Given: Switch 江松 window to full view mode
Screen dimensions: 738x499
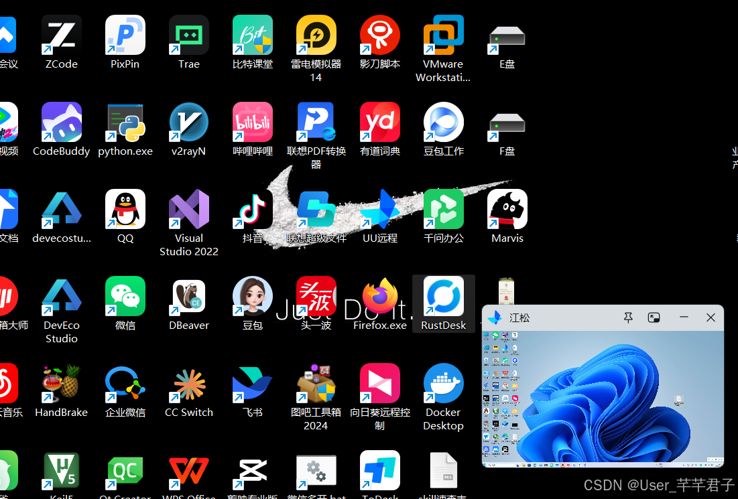Looking at the screenshot, I should click(654, 318).
